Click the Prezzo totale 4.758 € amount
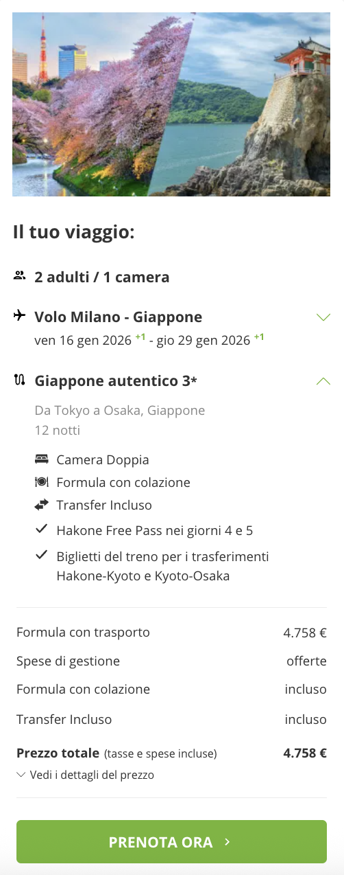344x875 pixels. [x=305, y=753]
